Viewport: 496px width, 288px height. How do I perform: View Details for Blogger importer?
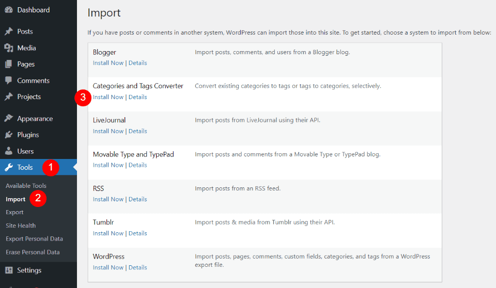click(x=137, y=63)
